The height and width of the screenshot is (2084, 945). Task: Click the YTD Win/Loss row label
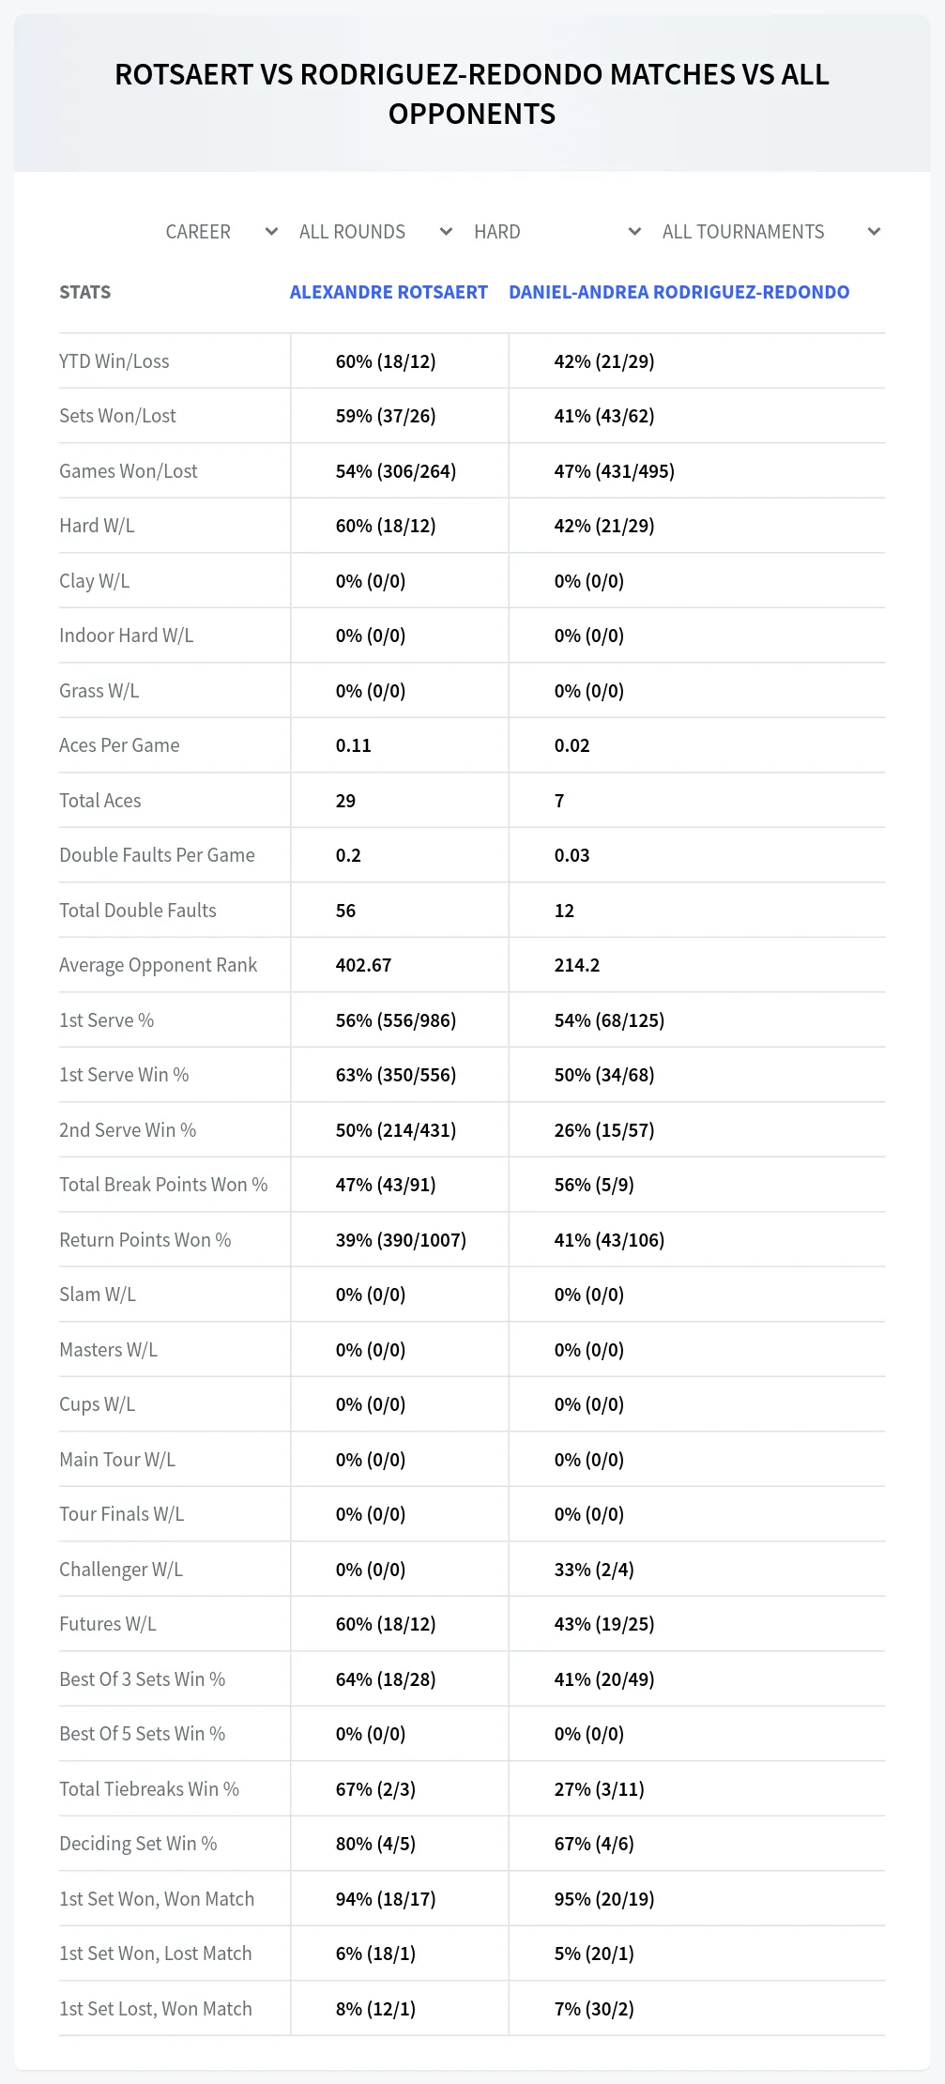(x=114, y=361)
